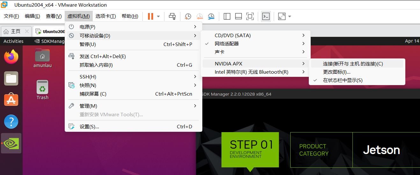Click the disc icon beside 可移动设备(D)
Screen dimensions: 420x175
[71, 36]
